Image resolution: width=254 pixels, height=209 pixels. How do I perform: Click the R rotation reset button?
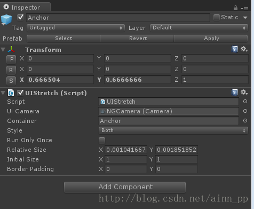11,70
